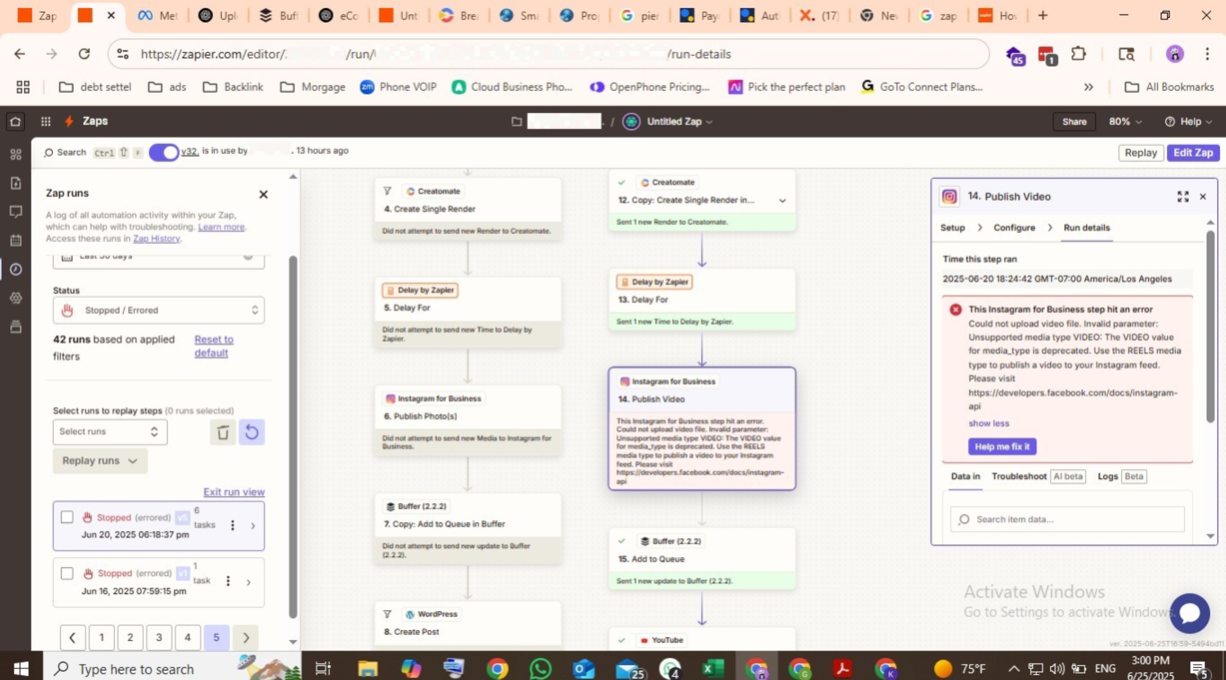The height and width of the screenshot is (680, 1226).
Task: Click the purple replay refresh icon
Action: point(252,432)
